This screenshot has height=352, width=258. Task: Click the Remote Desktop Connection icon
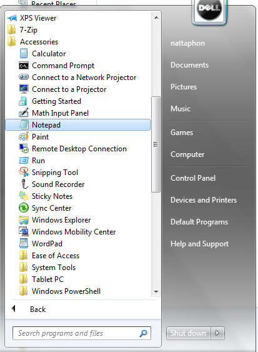[x=24, y=148]
